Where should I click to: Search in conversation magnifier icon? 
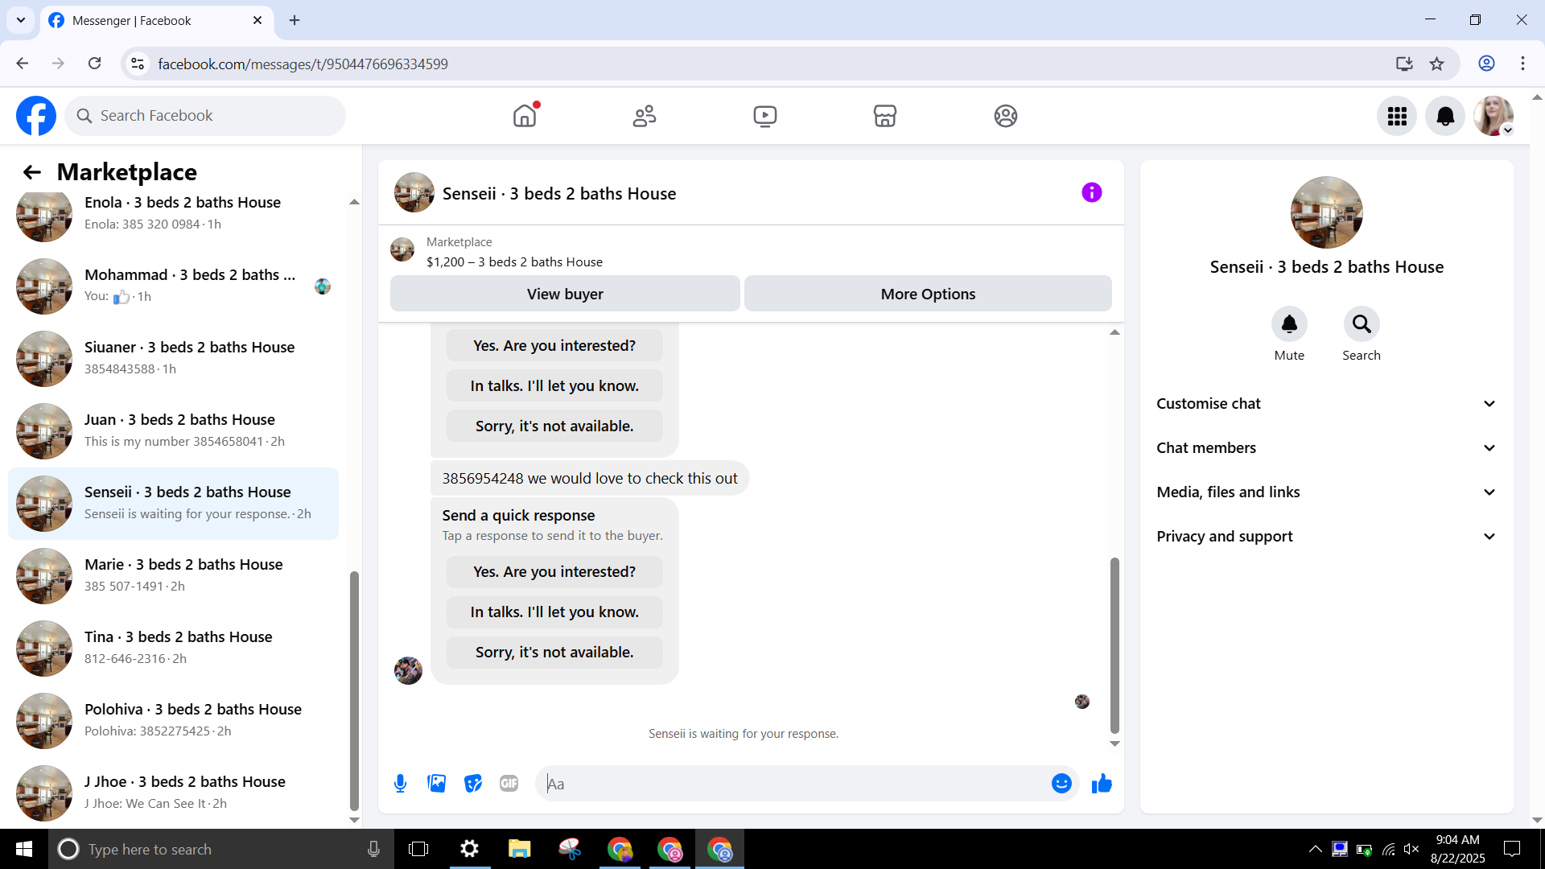point(1361,324)
